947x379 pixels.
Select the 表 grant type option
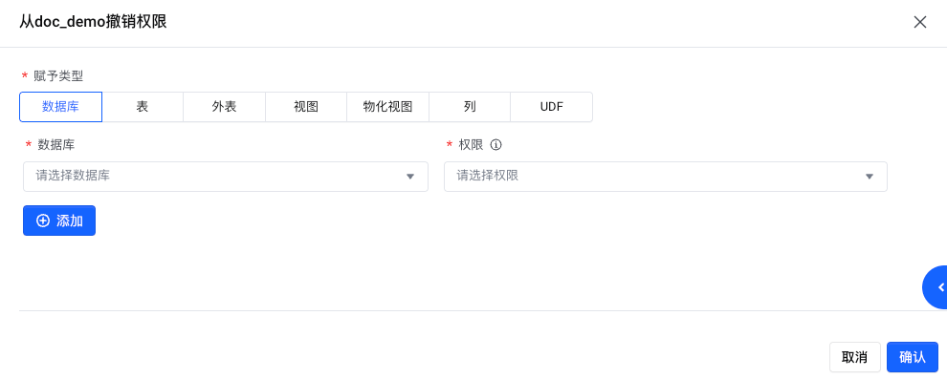pos(143,107)
